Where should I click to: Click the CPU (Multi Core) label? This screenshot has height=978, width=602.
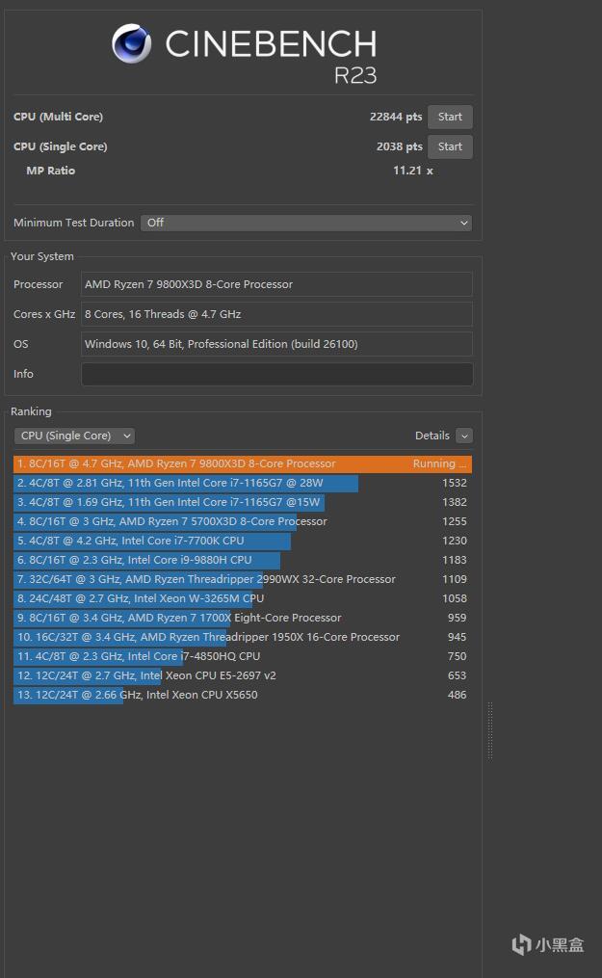[x=58, y=117]
